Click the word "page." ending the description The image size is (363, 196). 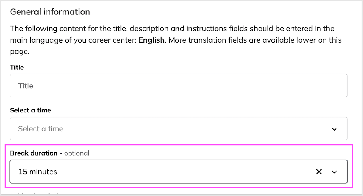tap(20, 52)
